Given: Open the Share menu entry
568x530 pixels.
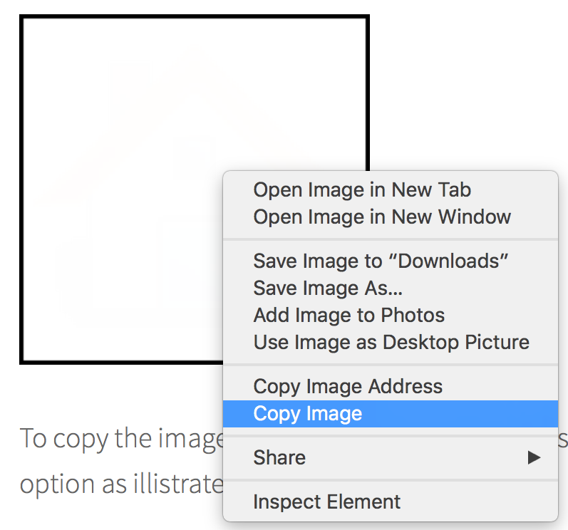Looking at the screenshot, I should pyautogui.click(x=279, y=457).
